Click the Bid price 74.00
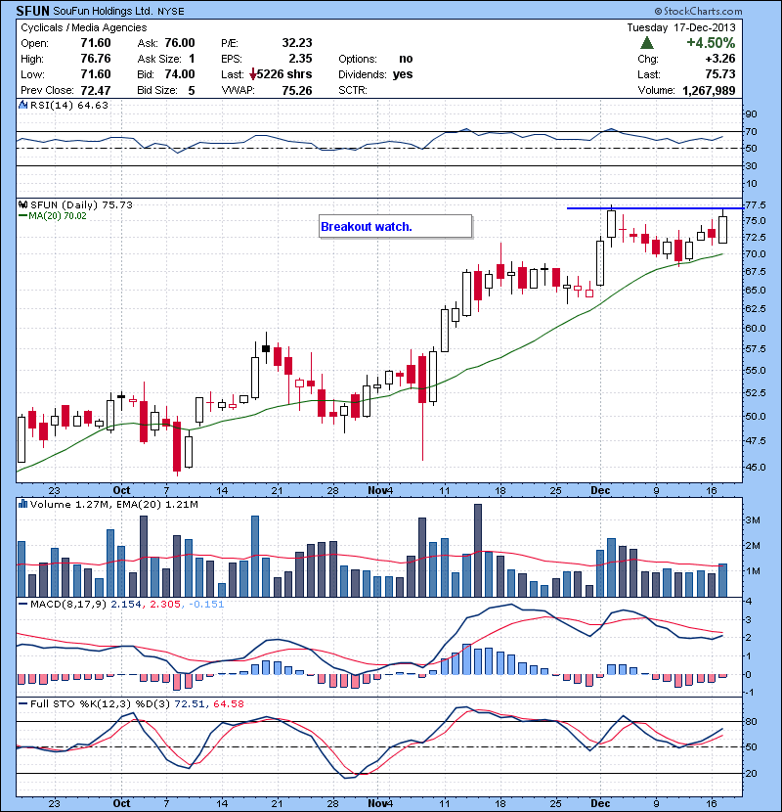This screenshot has width=782, height=812. click(180, 74)
